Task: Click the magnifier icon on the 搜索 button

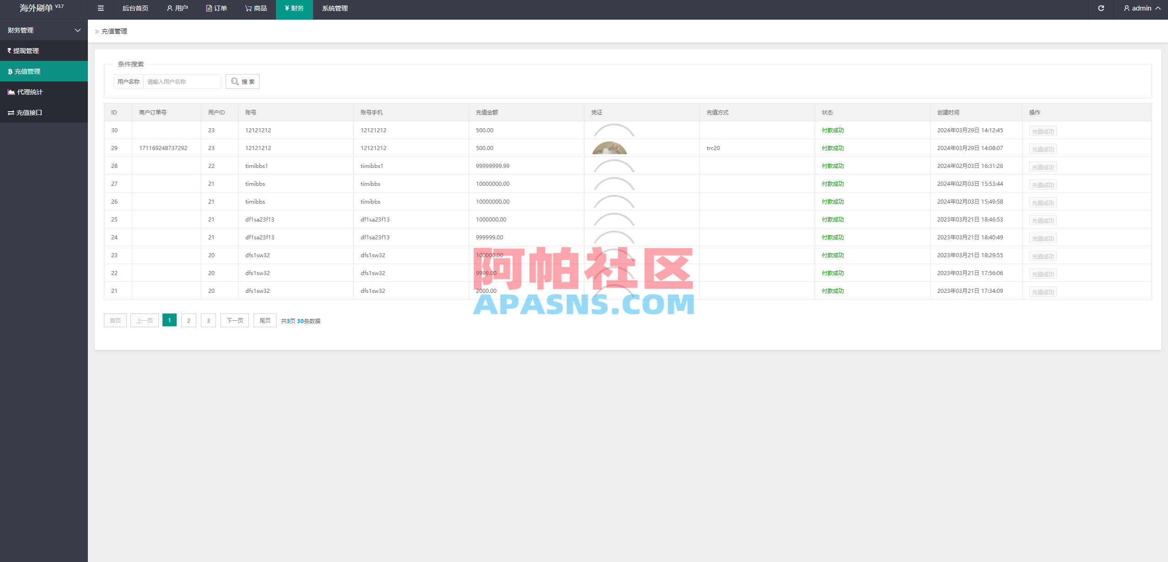Action: (x=235, y=81)
